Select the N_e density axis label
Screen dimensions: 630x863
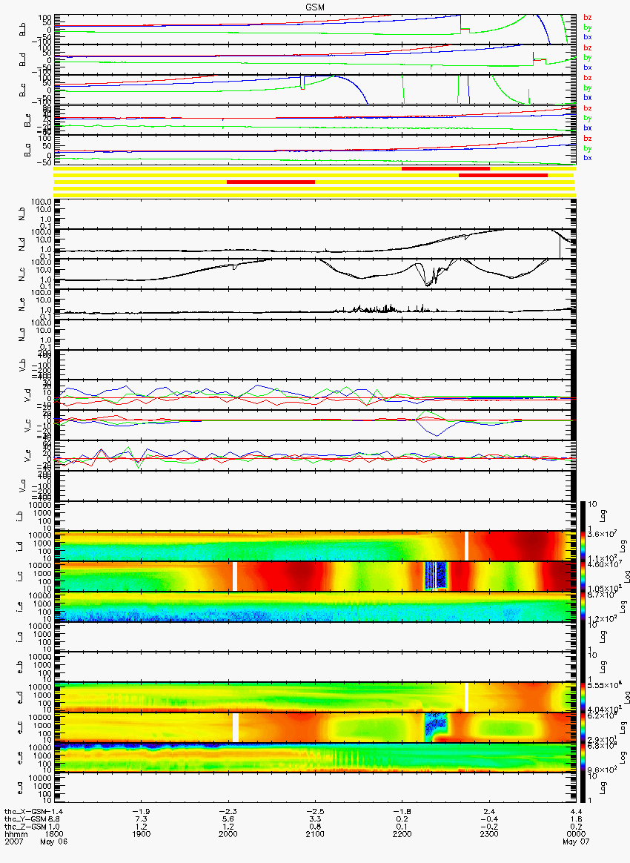coord(22,305)
